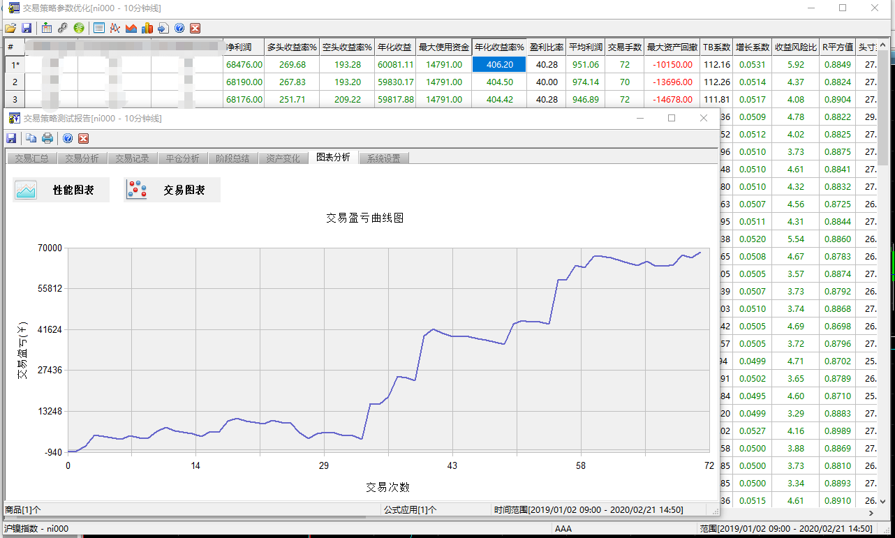Sort by the 最大资产回撤 column header
The image size is (895, 538).
coord(672,47)
